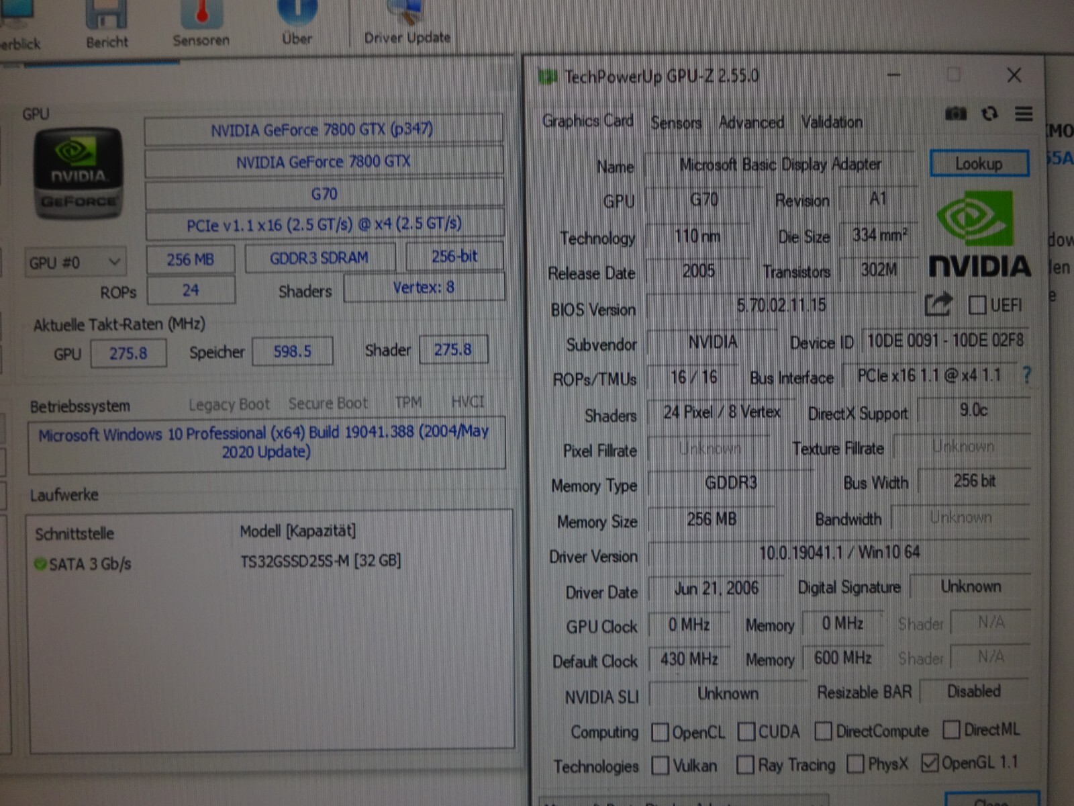
Task: Toggle the DirectML checkbox
Action: coord(951,729)
